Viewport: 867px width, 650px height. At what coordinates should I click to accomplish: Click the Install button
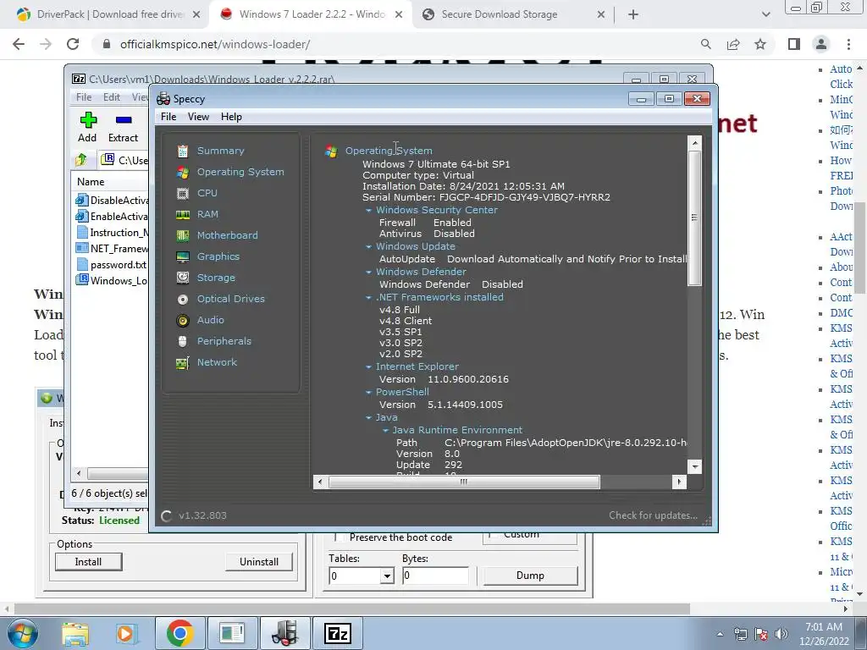click(x=88, y=562)
